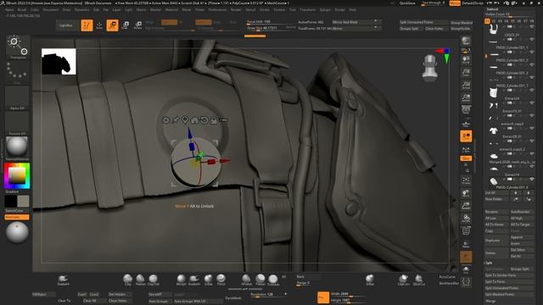Open the stroke type dots selector
The height and width of the screenshot is (305, 543).
pyautogui.click(x=17, y=73)
